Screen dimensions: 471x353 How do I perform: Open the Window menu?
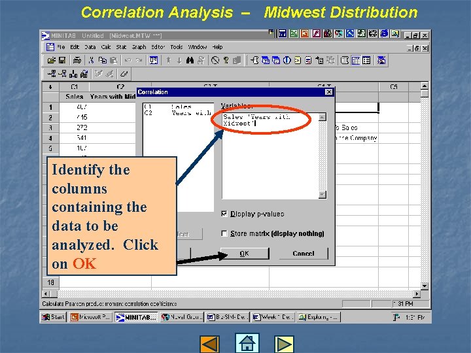tap(198, 47)
